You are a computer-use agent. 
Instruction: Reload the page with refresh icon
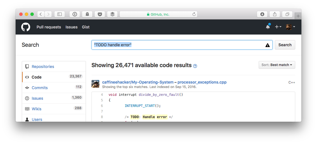click(x=194, y=14)
